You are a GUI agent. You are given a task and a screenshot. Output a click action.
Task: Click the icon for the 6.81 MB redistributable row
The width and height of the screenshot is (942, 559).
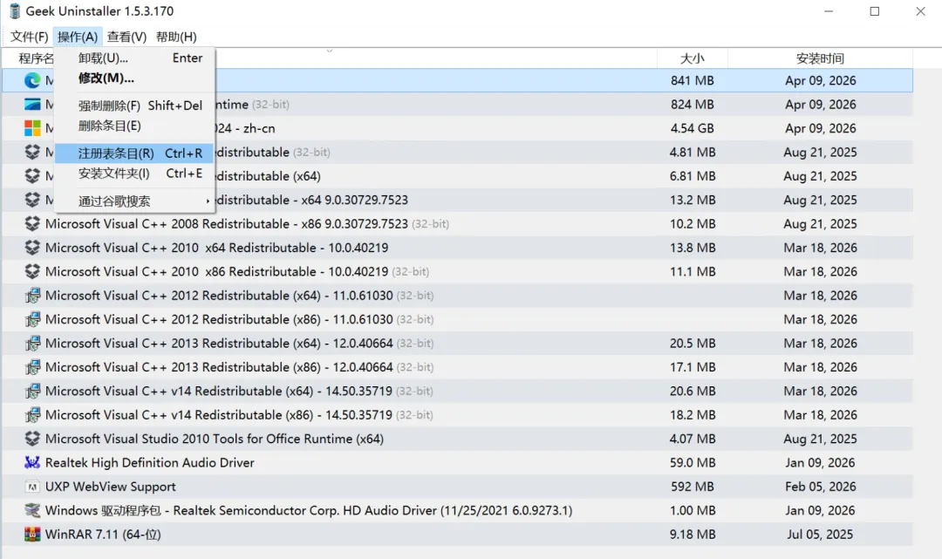[x=32, y=176]
